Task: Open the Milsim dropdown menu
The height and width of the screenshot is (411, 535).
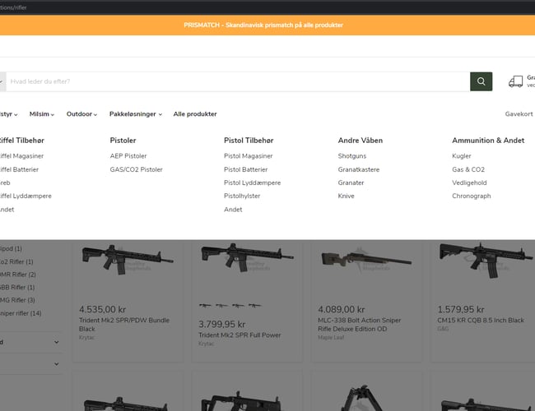Action: pos(42,114)
